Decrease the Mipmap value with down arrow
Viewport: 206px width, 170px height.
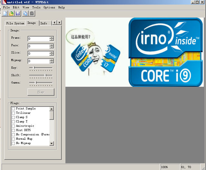point(51,62)
